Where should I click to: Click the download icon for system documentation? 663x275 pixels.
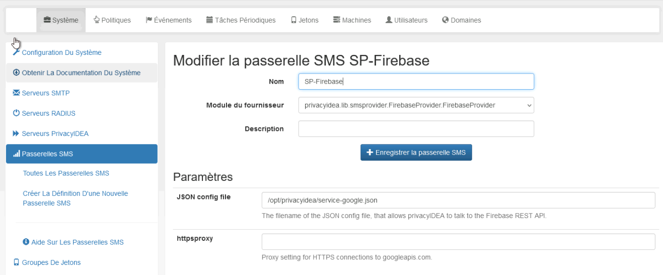click(x=16, y=73)
